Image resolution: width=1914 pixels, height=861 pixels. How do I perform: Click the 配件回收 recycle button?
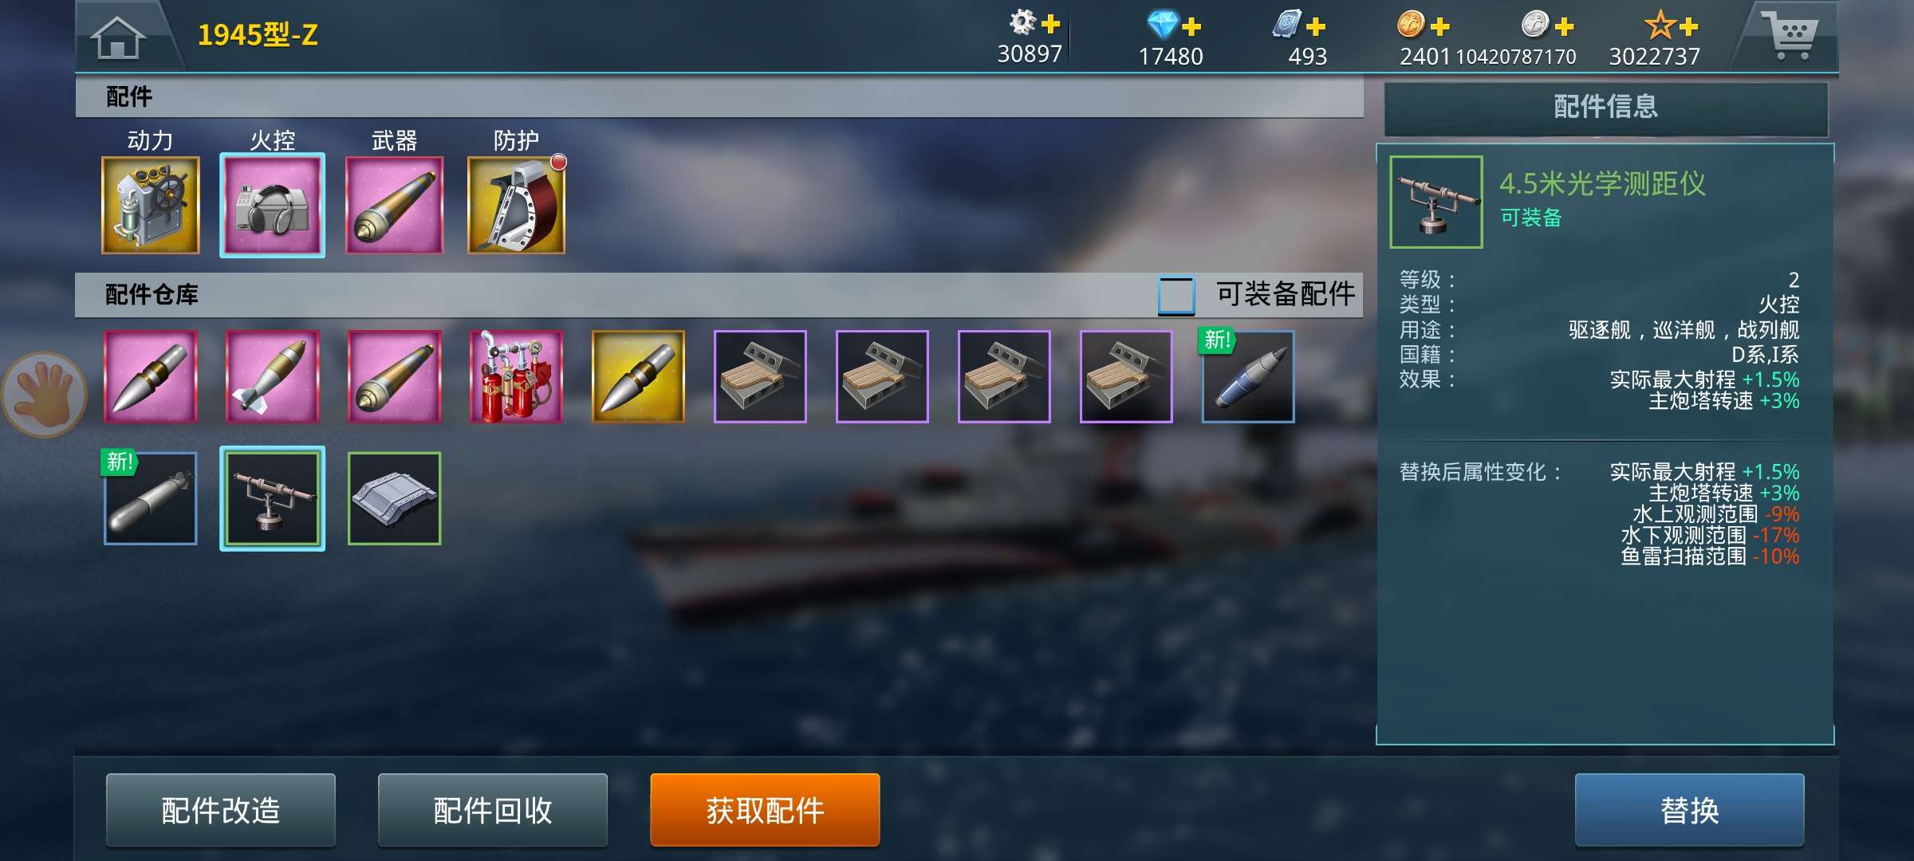[x=493, y=810]
